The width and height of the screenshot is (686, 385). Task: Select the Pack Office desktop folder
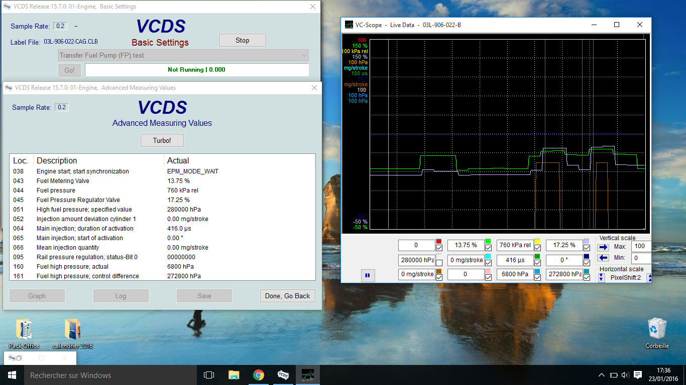(24, 334)
